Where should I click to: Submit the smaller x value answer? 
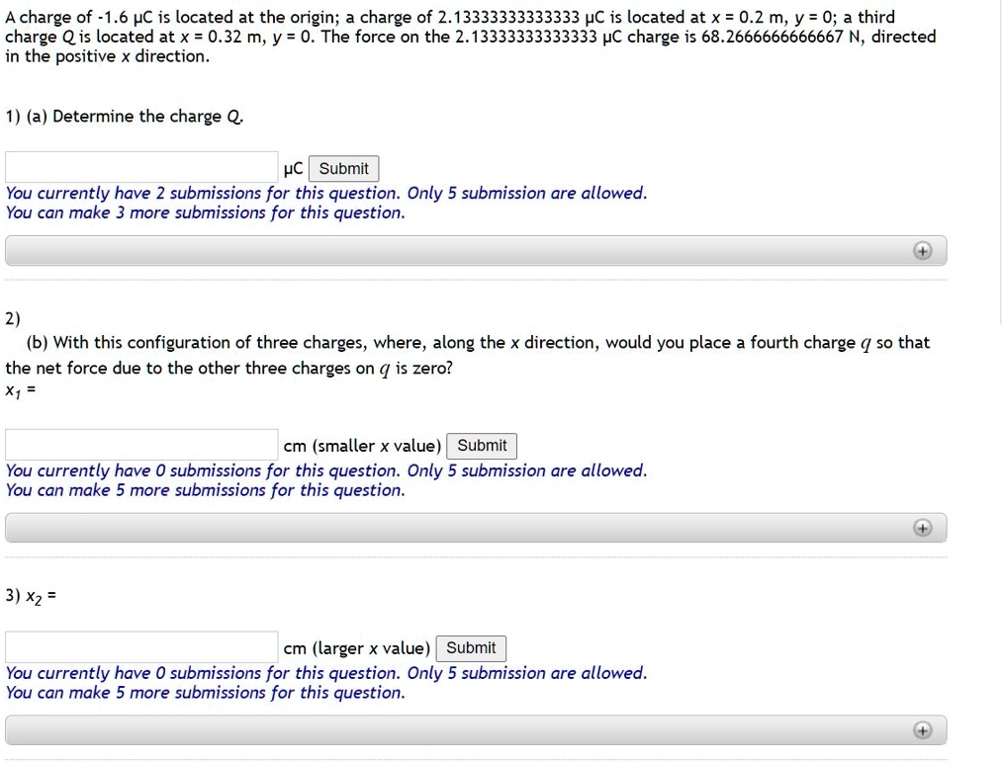point(482,446)
